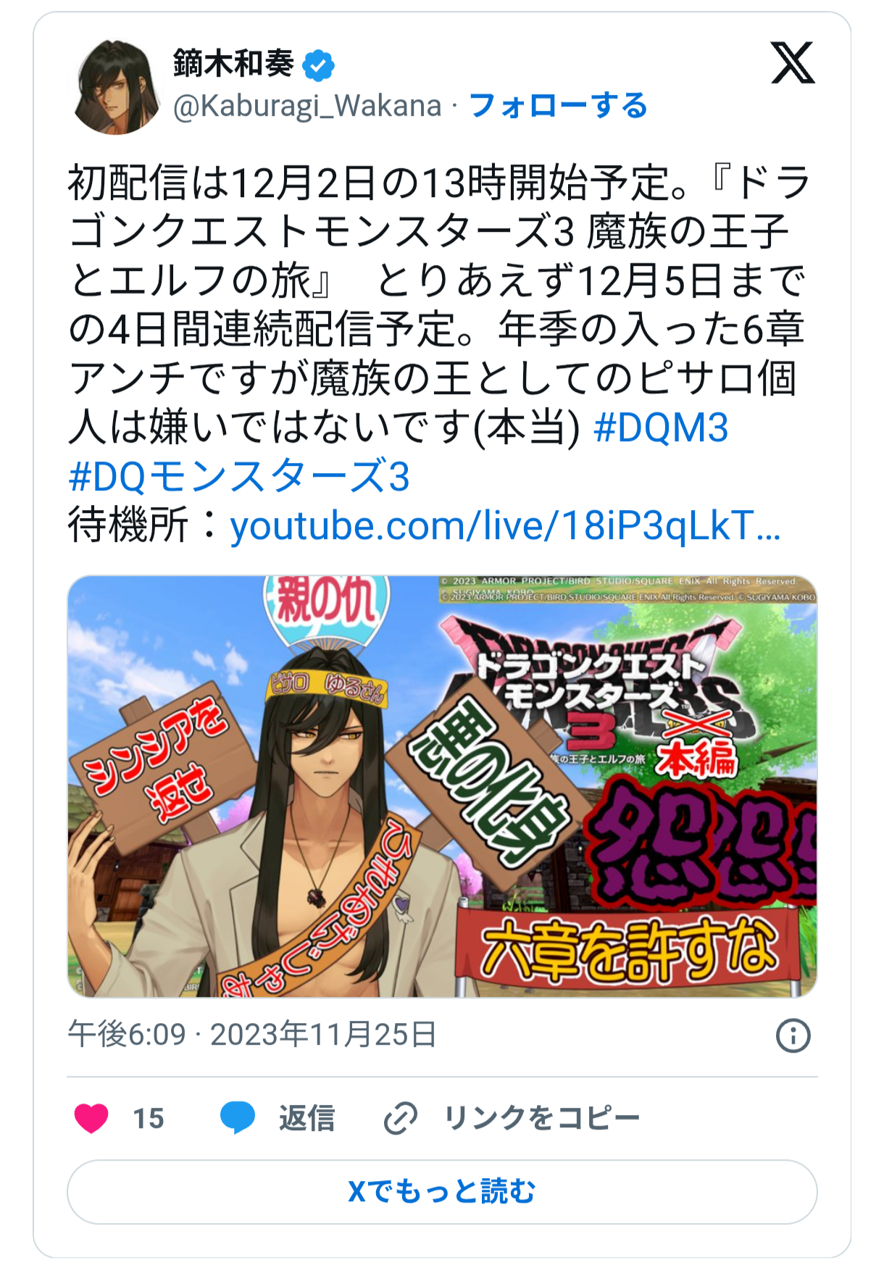Open the timestamp 午後6:09 · 2023年11月25日
The width and height of the screenshot is (884, 1281).
click(x=252, y=1035)
